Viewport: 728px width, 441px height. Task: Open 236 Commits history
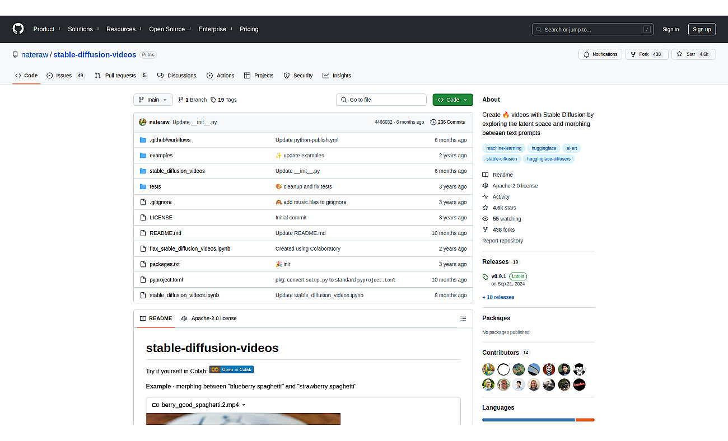point(447,122)
